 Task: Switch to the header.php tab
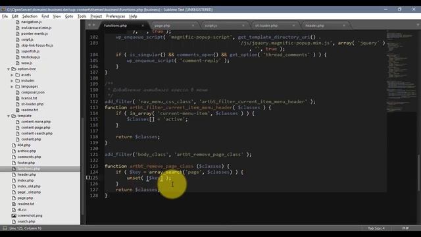pos(314,26)
